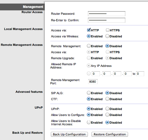
Task: Select Any IP Address option
Action: (89, 65)
